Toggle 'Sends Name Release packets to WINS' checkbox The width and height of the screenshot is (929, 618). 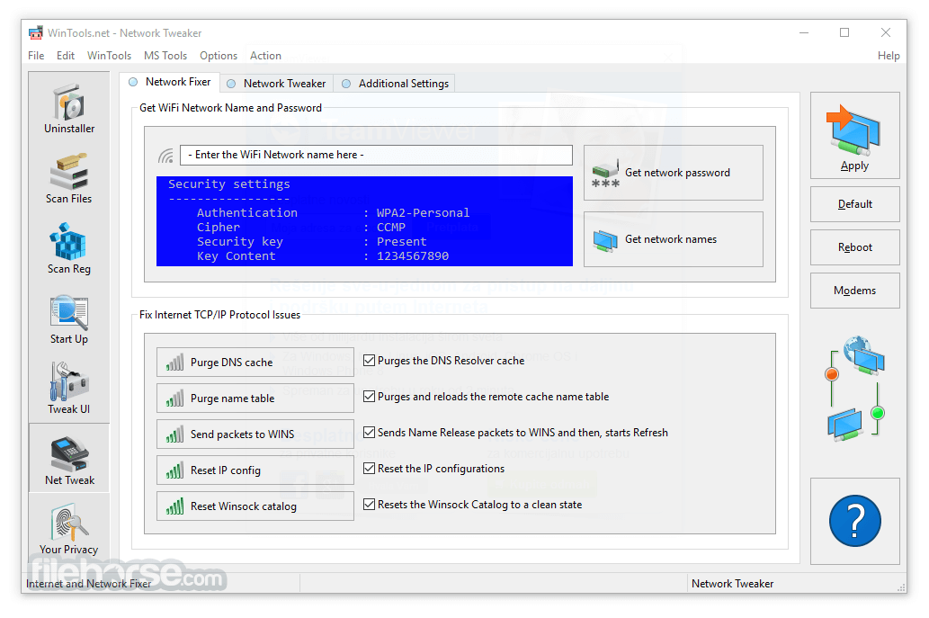click(x=369, y=433)
